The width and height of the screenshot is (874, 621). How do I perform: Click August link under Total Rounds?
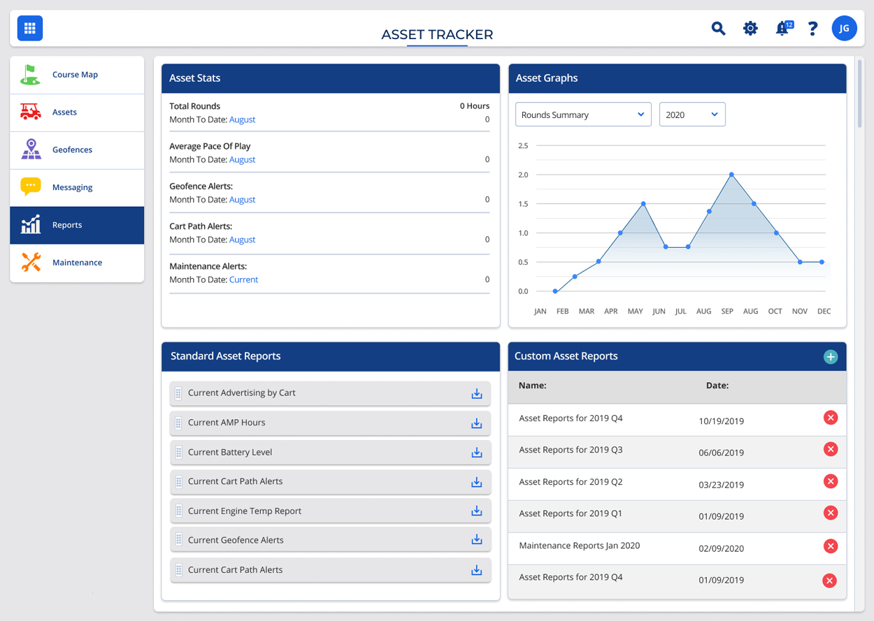coord(242,119)
